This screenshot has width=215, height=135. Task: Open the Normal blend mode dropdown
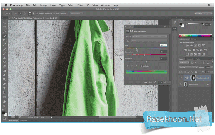click(188, 67)
